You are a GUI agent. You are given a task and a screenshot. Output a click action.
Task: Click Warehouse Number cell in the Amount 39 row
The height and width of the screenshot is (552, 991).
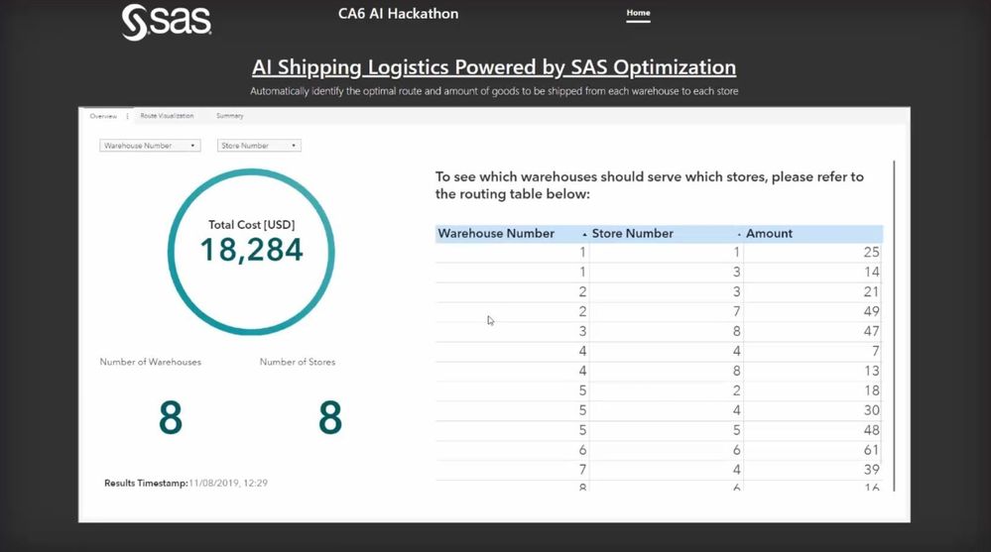(x=512, y=470)
